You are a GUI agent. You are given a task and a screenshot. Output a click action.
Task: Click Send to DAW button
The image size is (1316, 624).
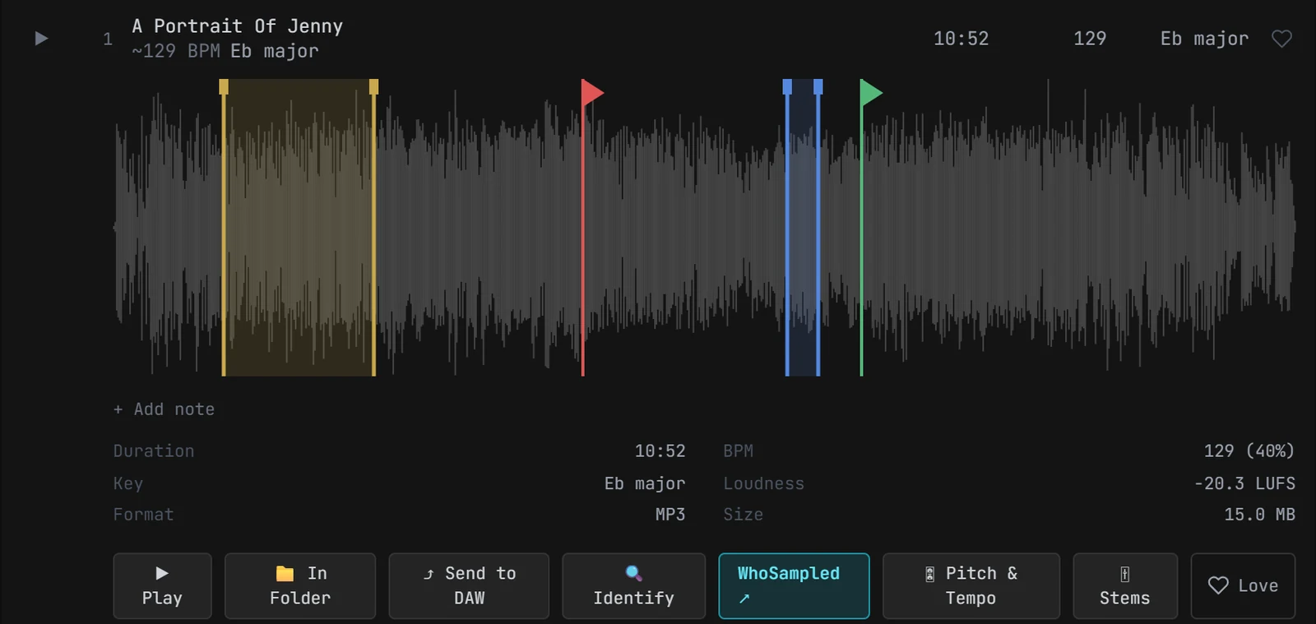pyautogui.click(x=469, y=585)
